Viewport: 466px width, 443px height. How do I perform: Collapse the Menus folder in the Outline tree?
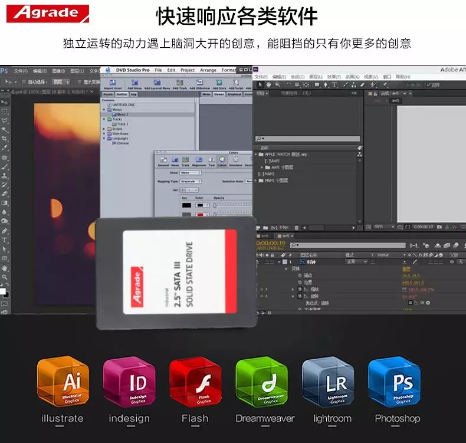tap(104, 110)
